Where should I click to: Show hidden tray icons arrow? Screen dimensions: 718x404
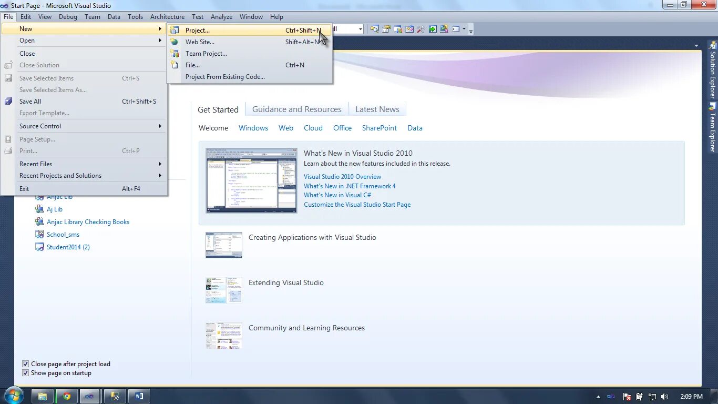[x=598, y=397]
